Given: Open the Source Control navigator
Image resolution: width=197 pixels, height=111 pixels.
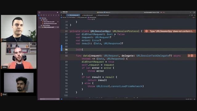Looking at the screenshot, I should click(41, 15).
